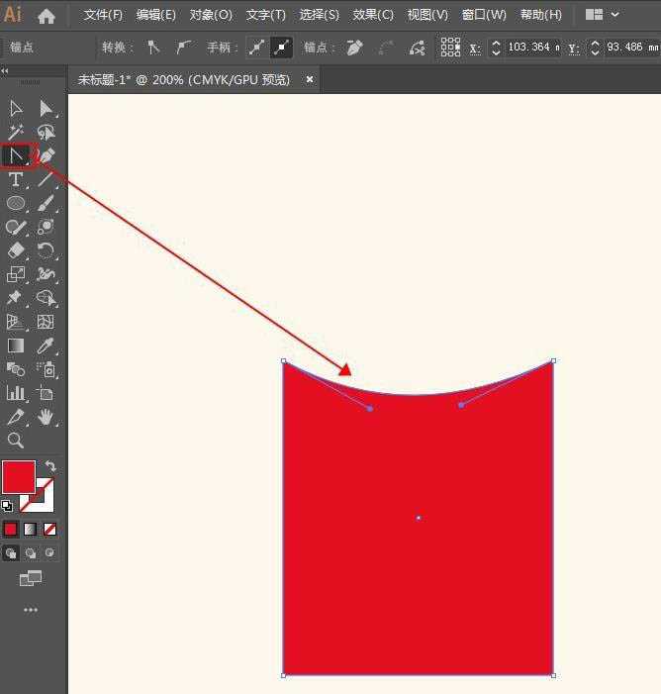The width and height of the screenshot is (661, 694).
Task: Swap fill and stroke colors
Action: coord(50,466)
